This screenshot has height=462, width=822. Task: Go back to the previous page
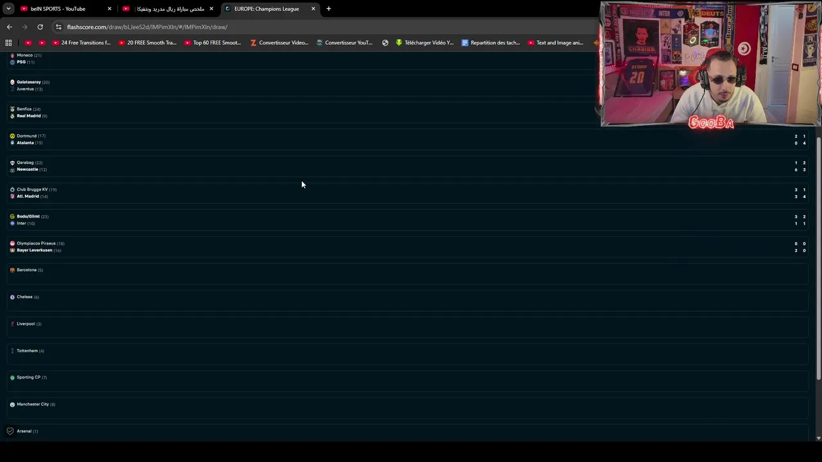coord(9,27)
